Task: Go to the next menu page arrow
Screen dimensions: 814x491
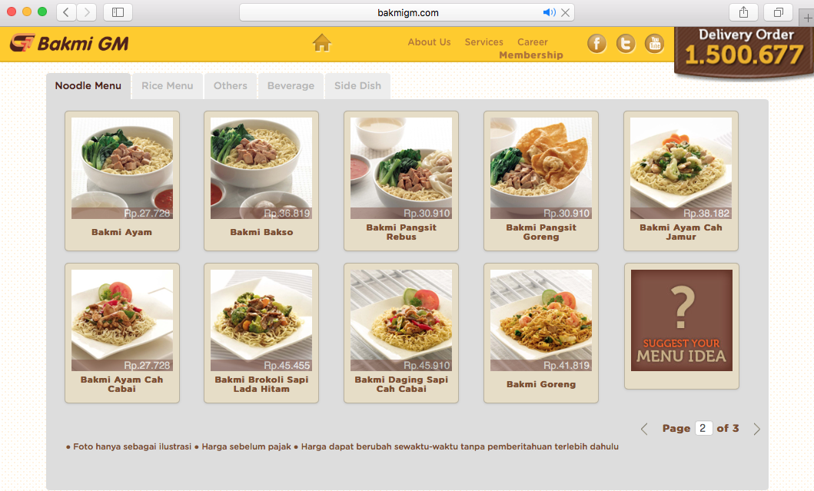Action: click(757, 429)
